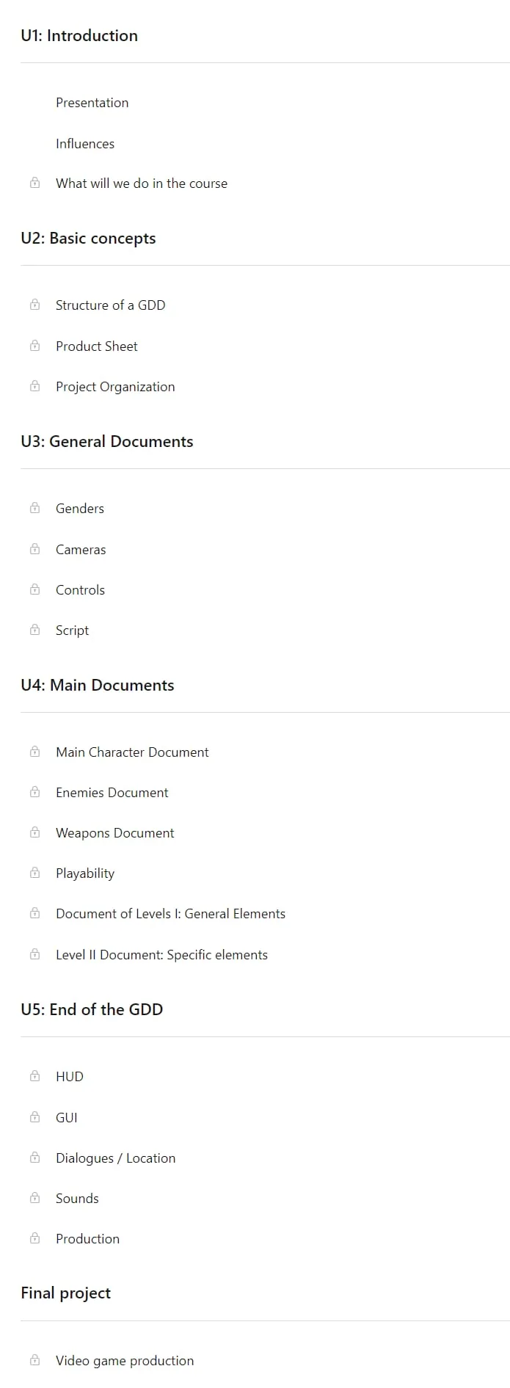Viewport: 510px width, 1388px height.
Task: Click the lock icon beside Structure of a GDD
Action: tap(34, 305)
